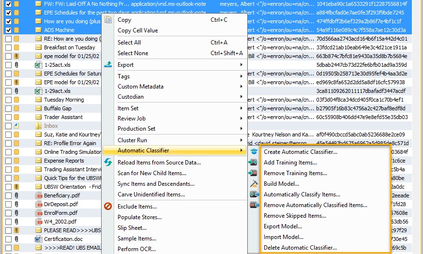Click the envelope icon for Buffalo Gap
Viewport: 423px width, 254px height.
click(x=39, y=108)
